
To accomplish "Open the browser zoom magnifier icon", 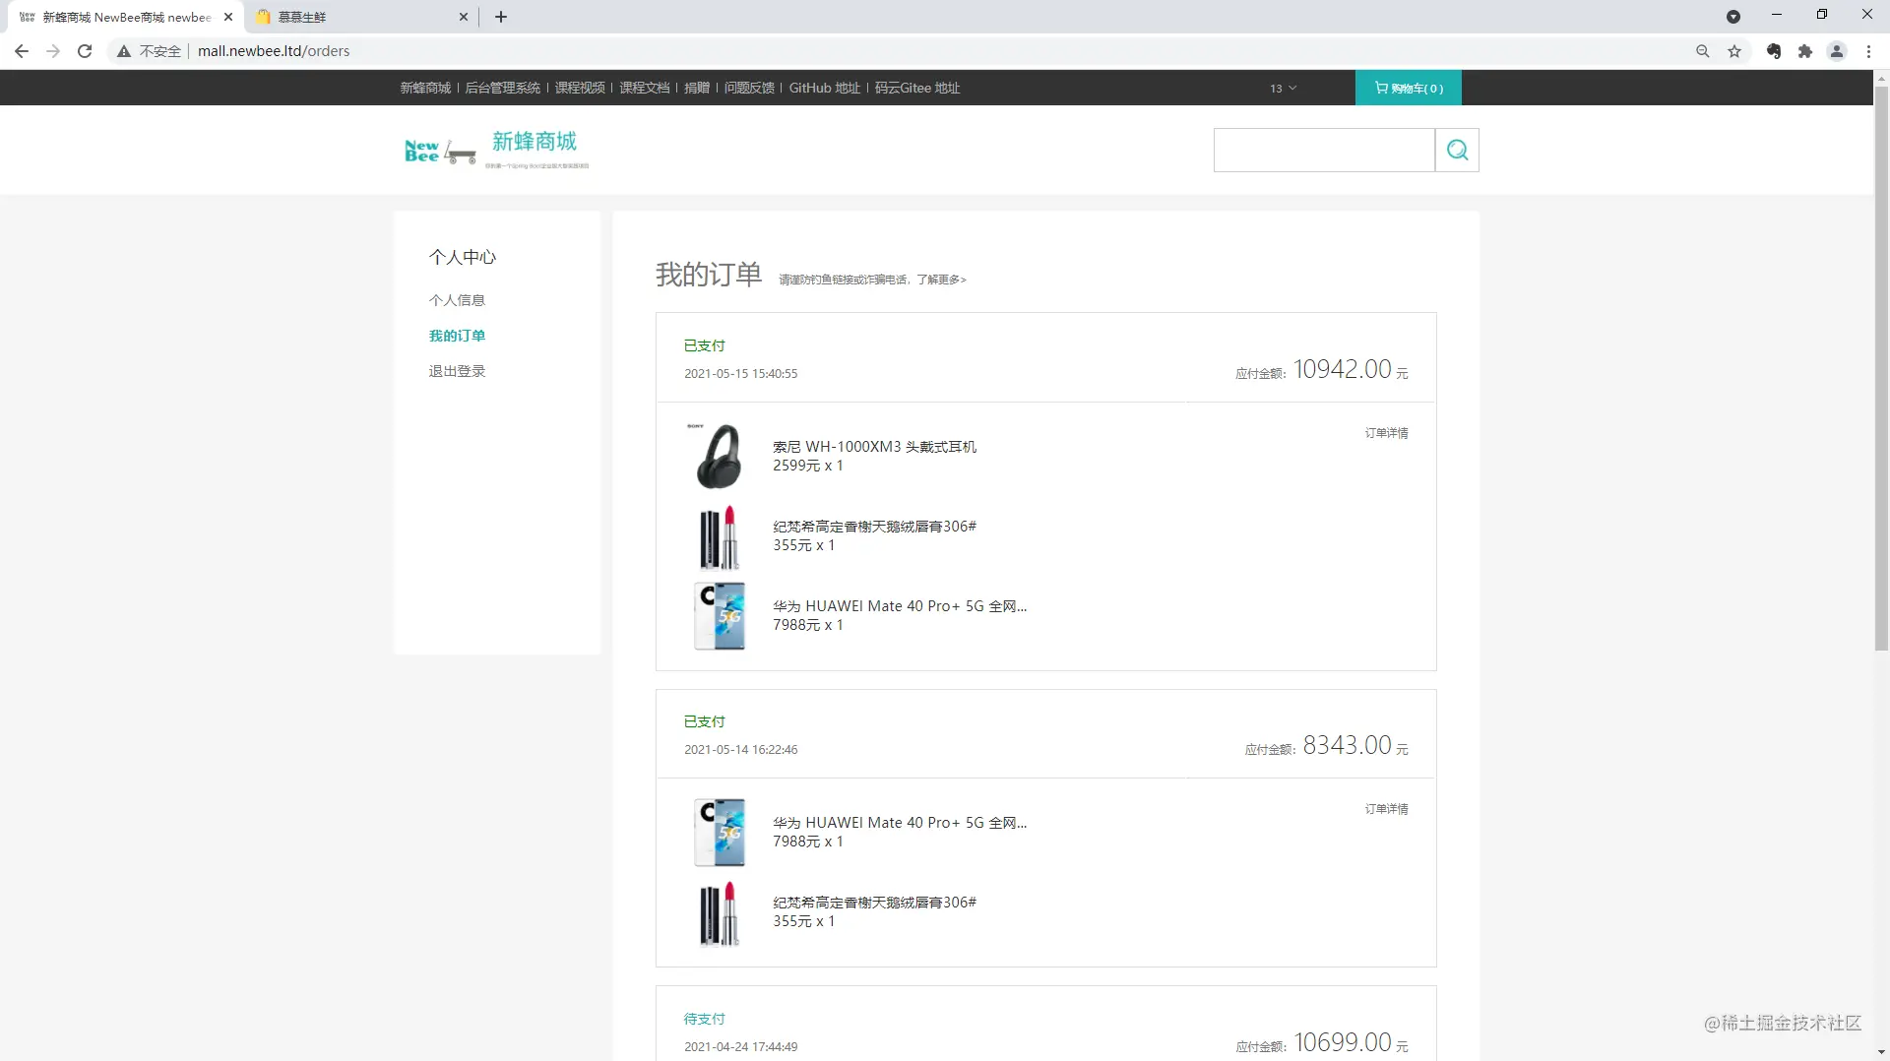I will 1703,51.
